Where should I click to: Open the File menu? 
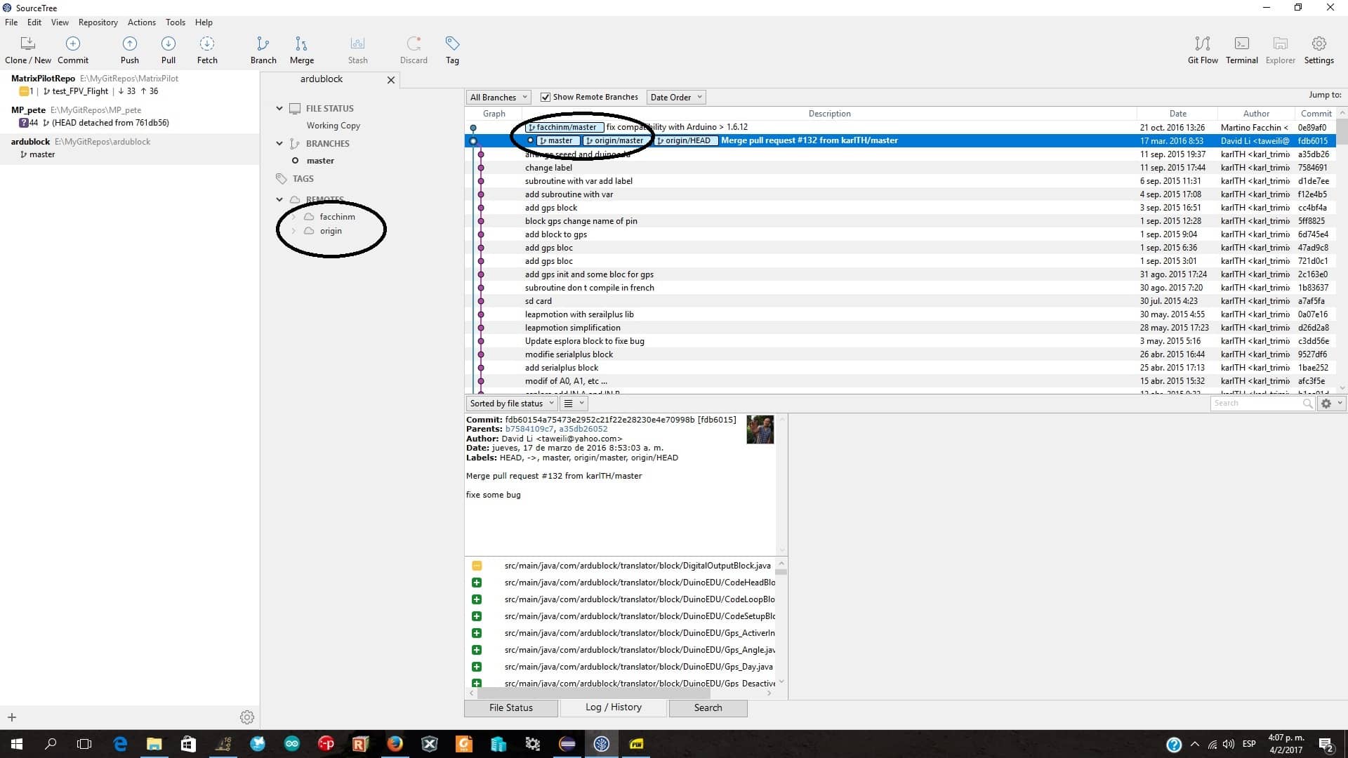coord(11,22)
